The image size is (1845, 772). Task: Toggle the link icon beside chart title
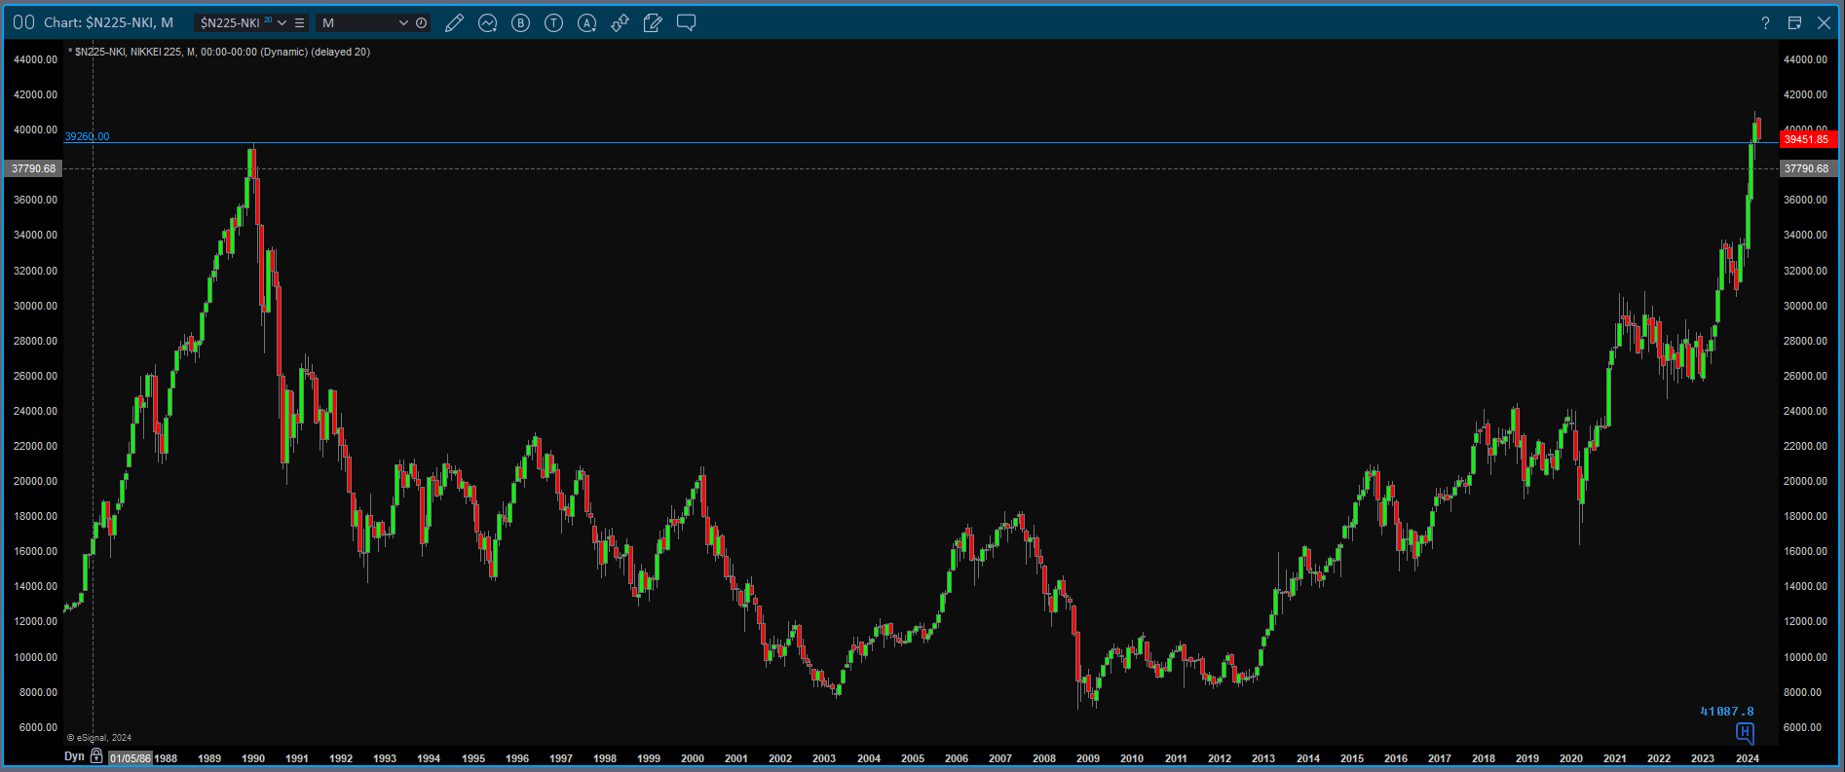23,22
